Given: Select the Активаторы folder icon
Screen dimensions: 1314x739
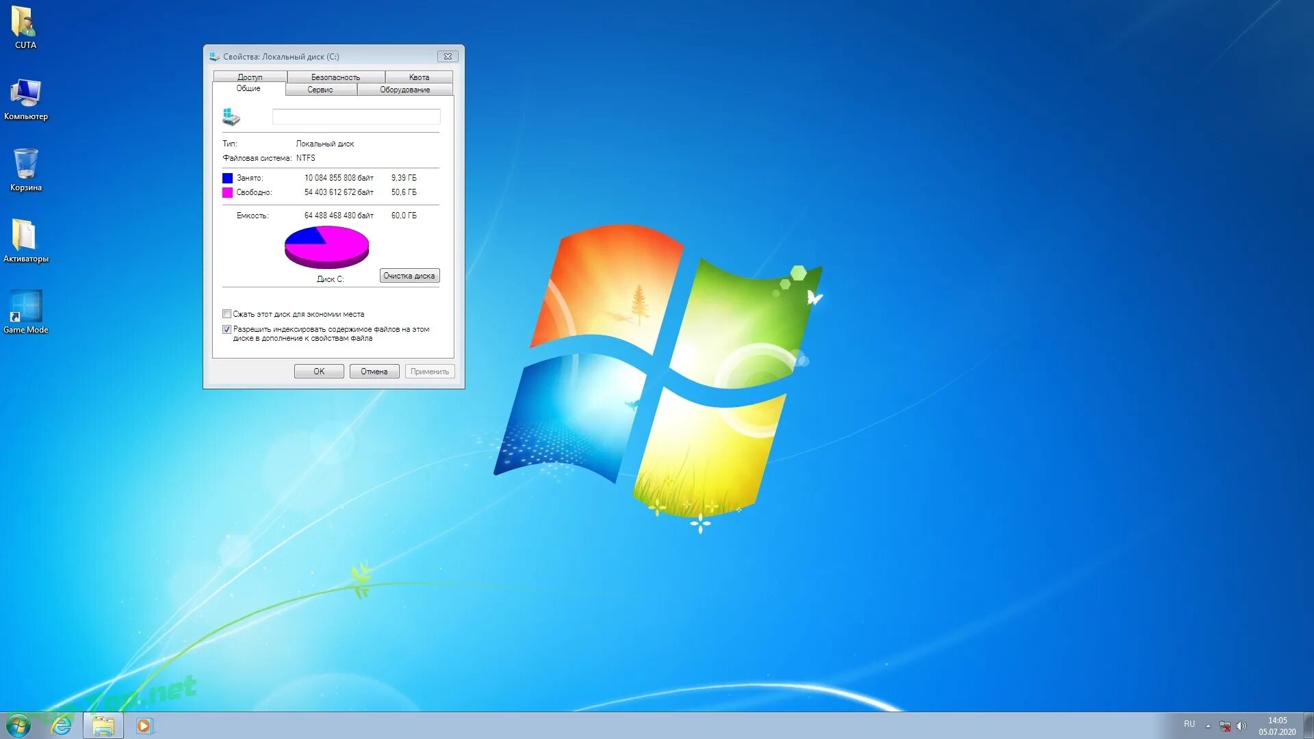Looking at the screenshot, I should tap(25, 240).
